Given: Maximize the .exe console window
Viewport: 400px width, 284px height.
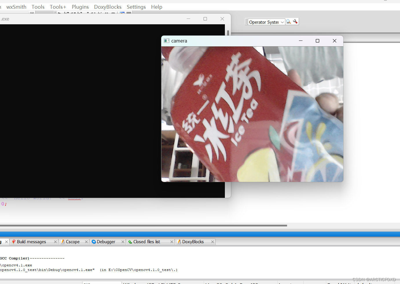Looking at the screenshot, I should pyautogui.click(x=205, y=19).
